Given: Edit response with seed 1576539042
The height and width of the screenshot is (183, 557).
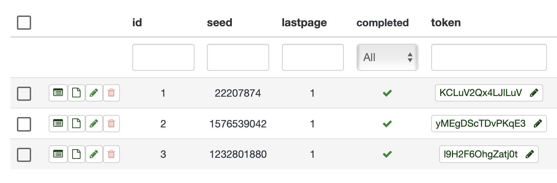Looking at the screenshot, I should 94,124.
